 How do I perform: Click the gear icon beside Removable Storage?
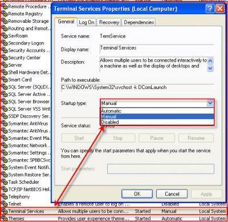(4, 21)
